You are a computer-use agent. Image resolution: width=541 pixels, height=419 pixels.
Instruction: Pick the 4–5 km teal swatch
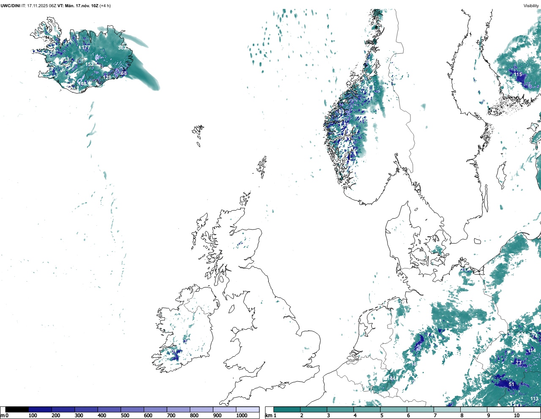pos(367,410)
